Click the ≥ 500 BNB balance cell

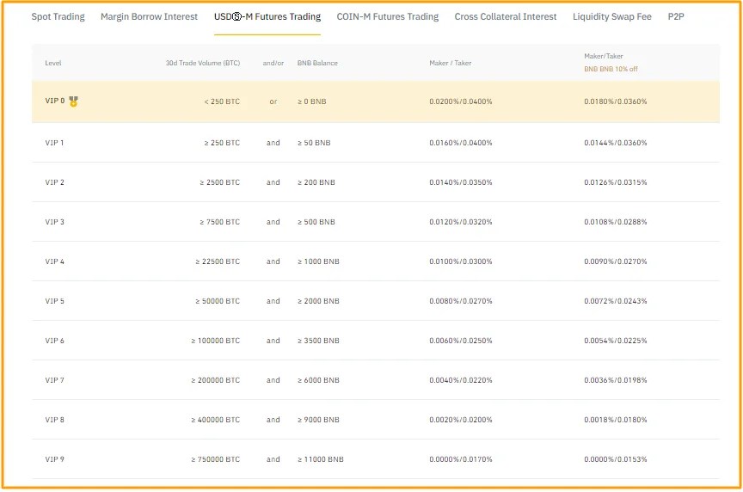316,222
